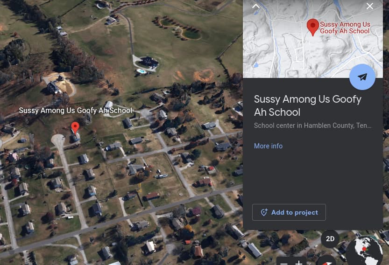Click the paper plane fly-to button
The width and height of the screenshot is (389, 265).
coord(362,77)
